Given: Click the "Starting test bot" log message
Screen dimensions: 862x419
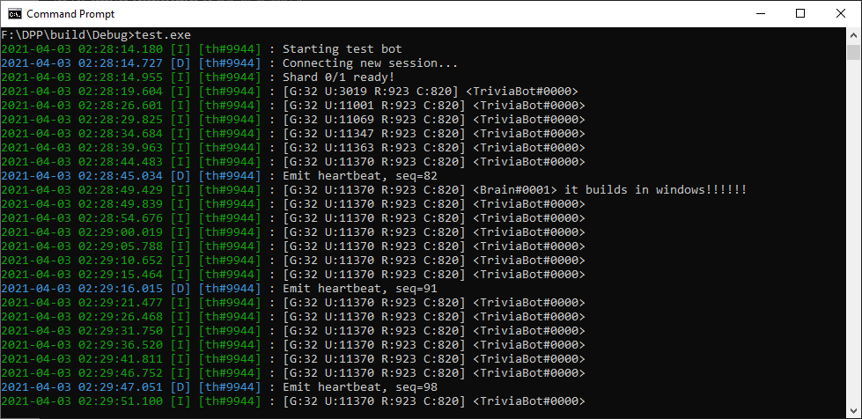Looking at the screenshot, I should click(342, 48).
